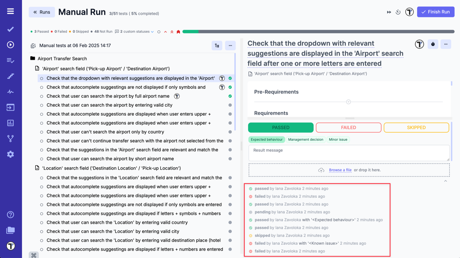Select the Analytics chart icon in the sidebar

pyautogui.click(x=10, y=123)
